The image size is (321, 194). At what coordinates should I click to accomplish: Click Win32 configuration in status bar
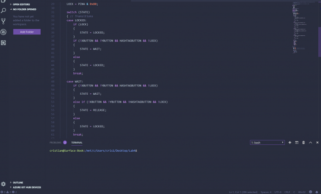(x=302, y=192)
